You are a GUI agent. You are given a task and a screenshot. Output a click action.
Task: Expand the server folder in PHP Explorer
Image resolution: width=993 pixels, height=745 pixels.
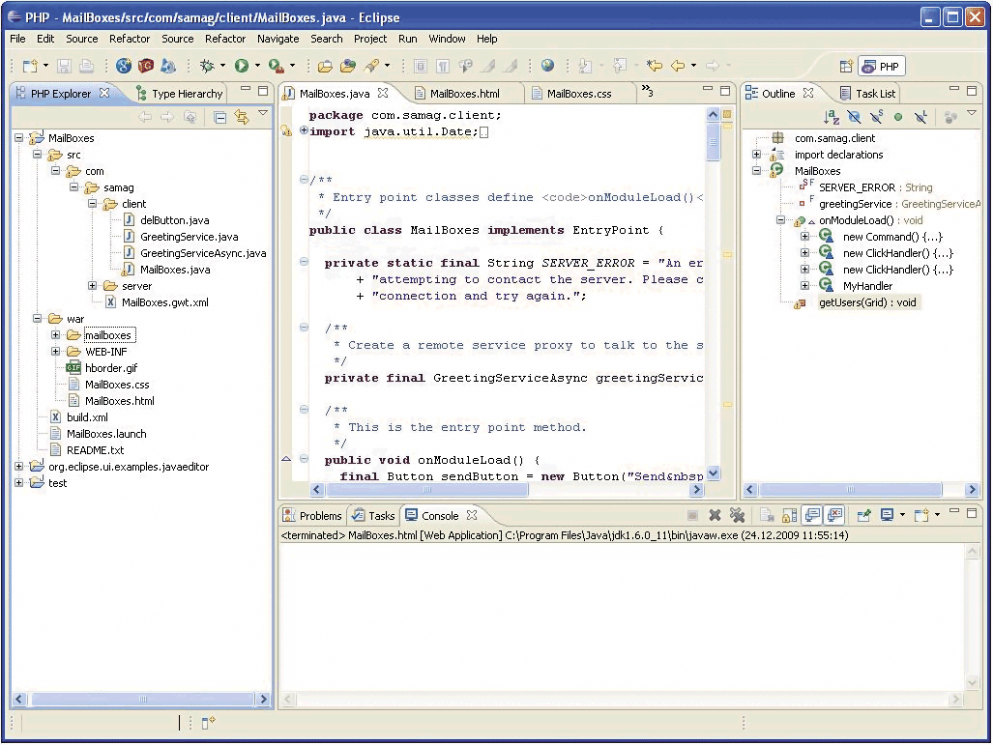93,286
